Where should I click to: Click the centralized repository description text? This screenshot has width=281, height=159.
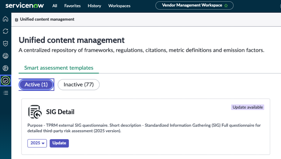click(x=141, y=50)
